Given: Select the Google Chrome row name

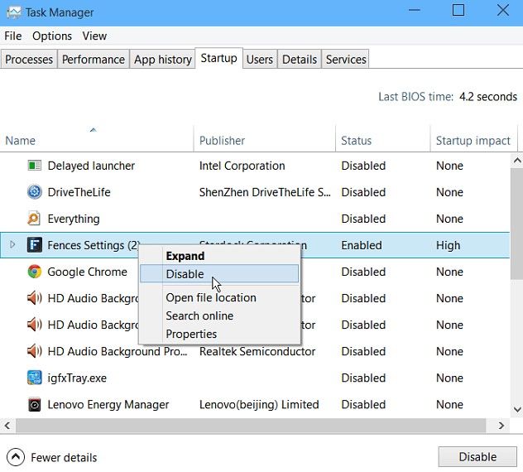Looking at the screenshot, I should pyautogui.click(x=87, y=272).
